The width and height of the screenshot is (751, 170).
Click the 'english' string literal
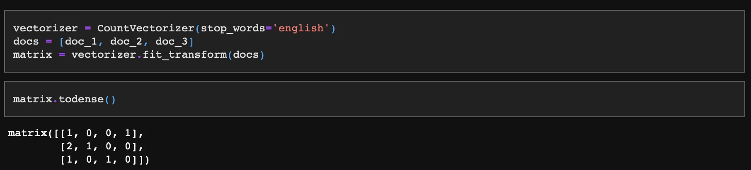coord(301,28)
